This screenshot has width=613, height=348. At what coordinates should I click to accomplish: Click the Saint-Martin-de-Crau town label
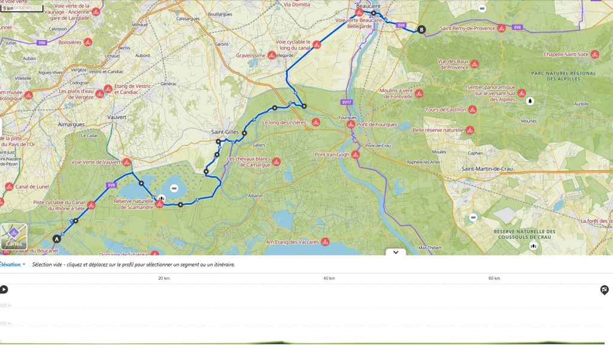(x=487, y=169)
